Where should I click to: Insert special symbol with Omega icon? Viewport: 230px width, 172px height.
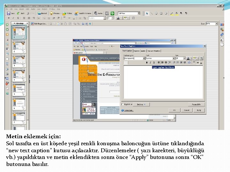[x=189, y=63]
